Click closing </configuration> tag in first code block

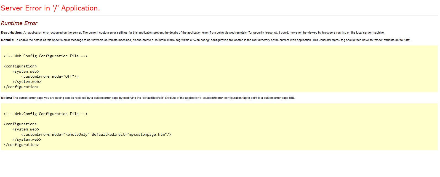(x=21, y=87)
